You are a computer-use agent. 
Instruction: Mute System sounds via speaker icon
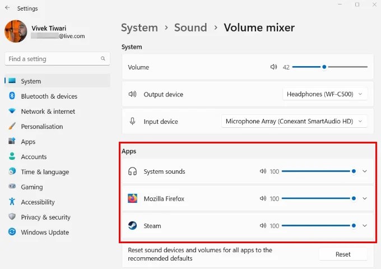coord(263,171)
